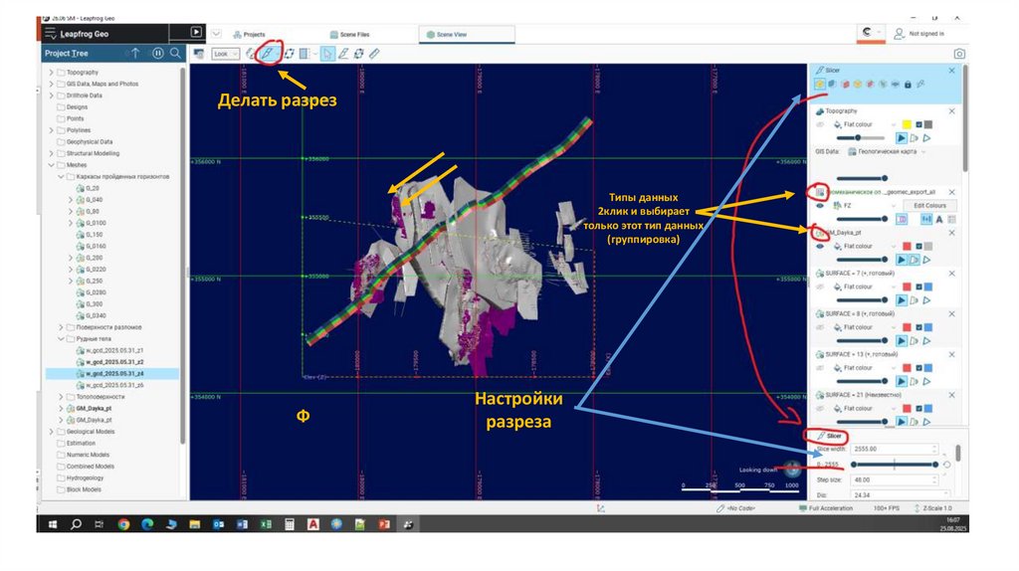Click the ruler measurement tool
The width and height of the screenshot is (1019, 571).
coord(374,54)
